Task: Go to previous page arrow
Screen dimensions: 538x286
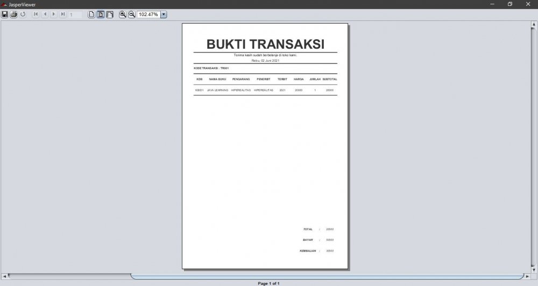Action: tap(45, 14)
